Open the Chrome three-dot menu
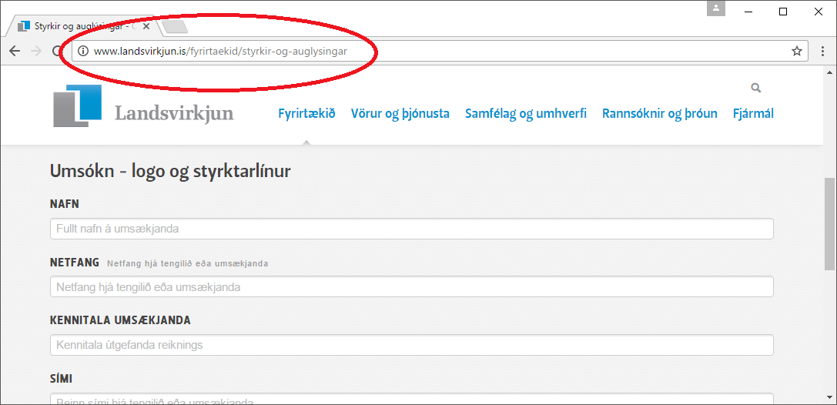Screen dimensions: 837x405 [824, 52]
